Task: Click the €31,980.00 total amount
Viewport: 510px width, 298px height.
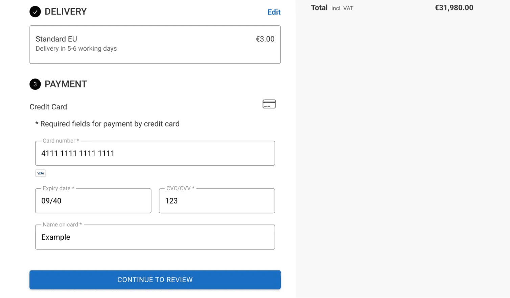Action: coord(454,7)
